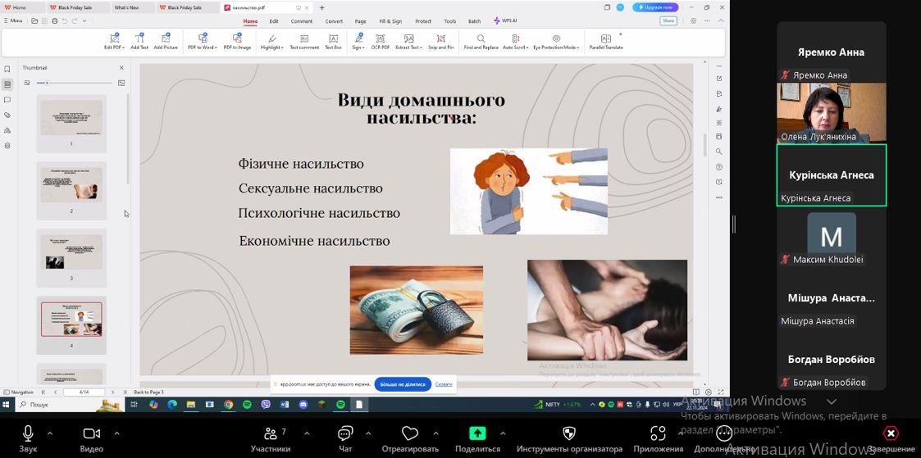The height and width of the screenshot is (458, 921).
Task: Expand chat options arrow next to Чат
Action: click(x=368, y=433)
